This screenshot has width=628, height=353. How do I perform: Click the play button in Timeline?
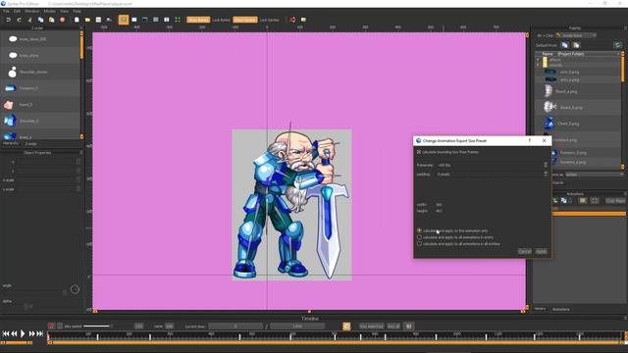point(23,333)
